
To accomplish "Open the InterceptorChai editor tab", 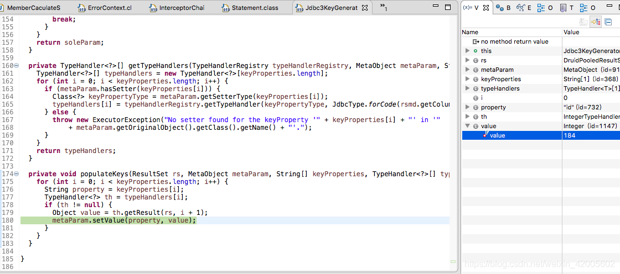I will click(177, 8).
